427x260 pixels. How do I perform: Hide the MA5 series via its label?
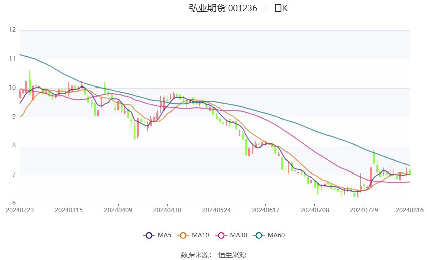[165, 235]
